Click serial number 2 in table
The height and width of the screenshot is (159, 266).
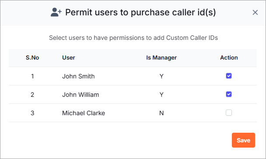coord(32,95)
